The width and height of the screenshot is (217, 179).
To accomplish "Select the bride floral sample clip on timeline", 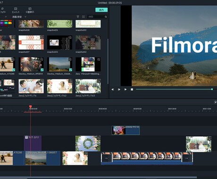I will (x=75, y=158).
